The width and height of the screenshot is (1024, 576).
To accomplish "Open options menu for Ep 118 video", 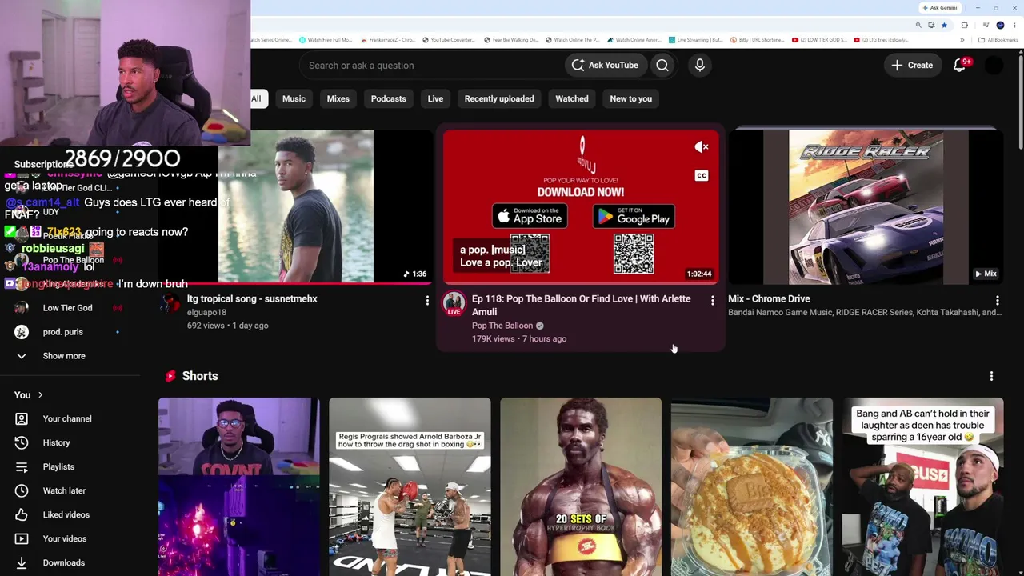I will coord(713,301).
